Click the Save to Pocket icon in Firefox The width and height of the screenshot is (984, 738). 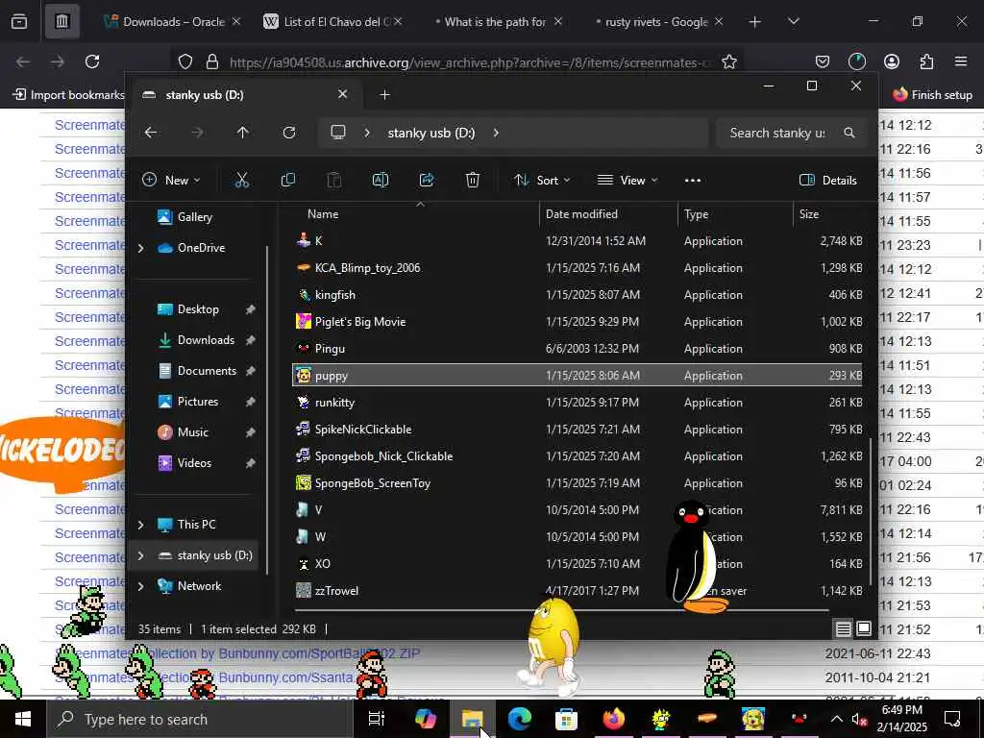(x=823, y=61)
